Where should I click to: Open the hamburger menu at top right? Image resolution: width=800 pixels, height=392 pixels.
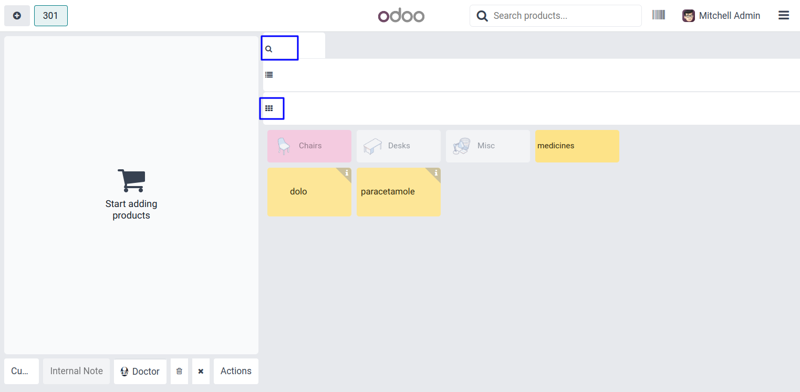point(783,16)
